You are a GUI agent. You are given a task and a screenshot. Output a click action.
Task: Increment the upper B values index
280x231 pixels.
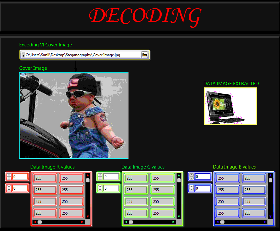point(192,175)
